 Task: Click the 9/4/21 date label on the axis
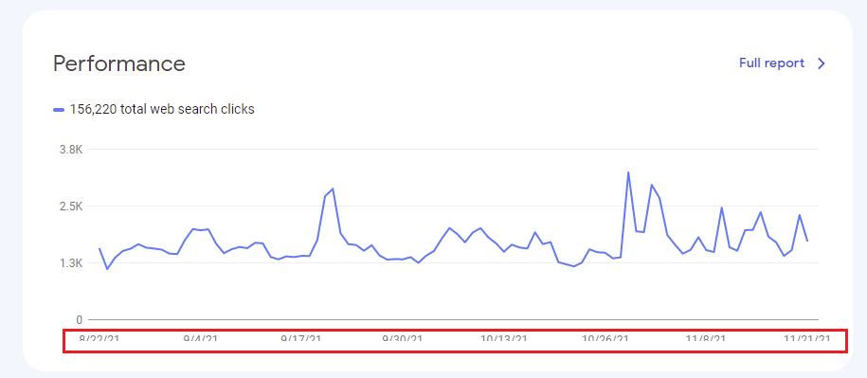pos(201,337)
